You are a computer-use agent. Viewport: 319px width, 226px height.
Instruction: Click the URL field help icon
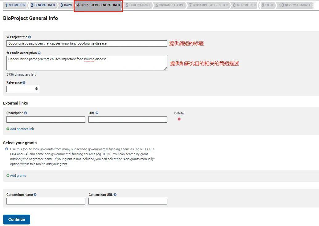click(97, 113)
